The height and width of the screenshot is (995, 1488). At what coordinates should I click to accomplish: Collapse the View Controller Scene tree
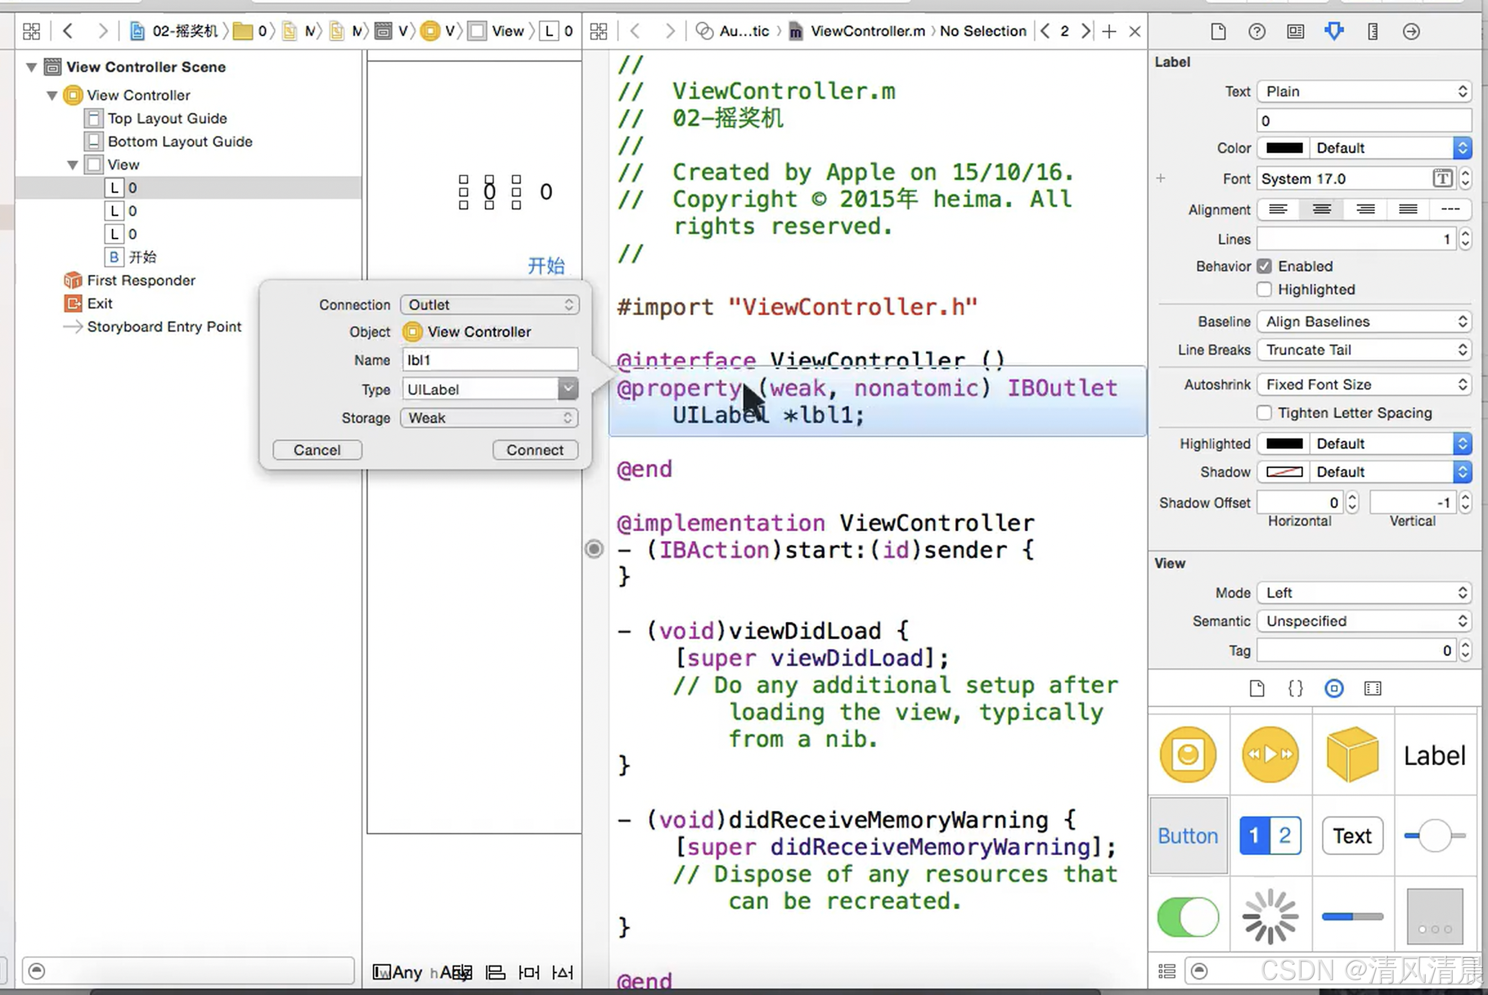coord(30,67)
